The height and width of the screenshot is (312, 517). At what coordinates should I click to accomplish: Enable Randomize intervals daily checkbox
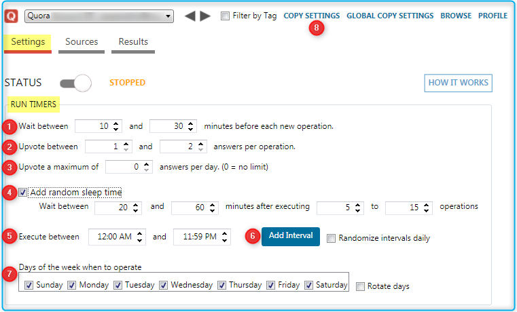331,238
